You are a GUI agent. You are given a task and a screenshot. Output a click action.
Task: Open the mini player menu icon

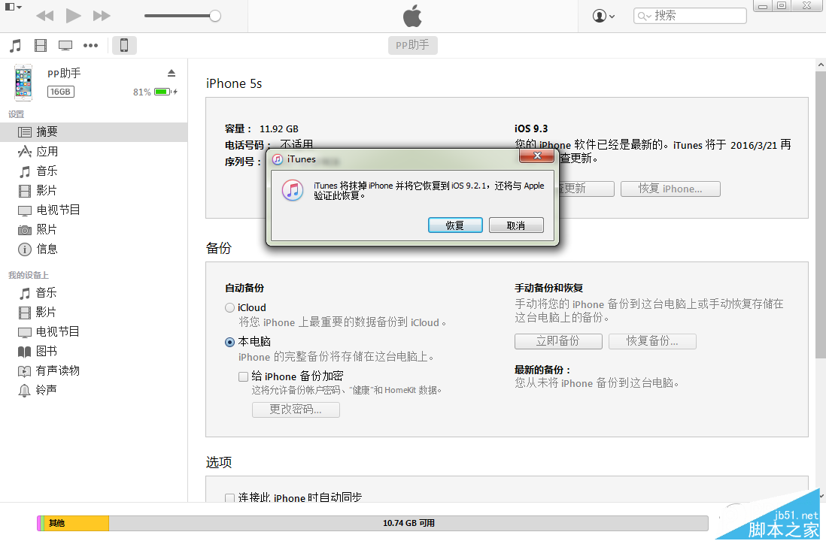click(x=13, y=7)
